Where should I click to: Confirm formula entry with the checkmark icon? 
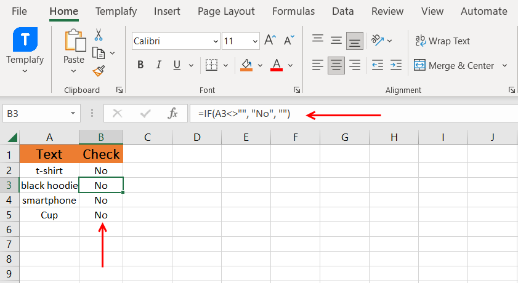(145, 113)
